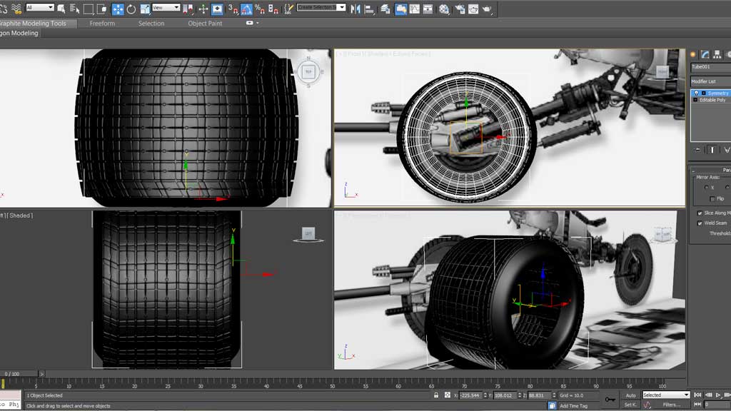Select the X mirror axis radio button

pyautogui.click(x=706, y=188)
